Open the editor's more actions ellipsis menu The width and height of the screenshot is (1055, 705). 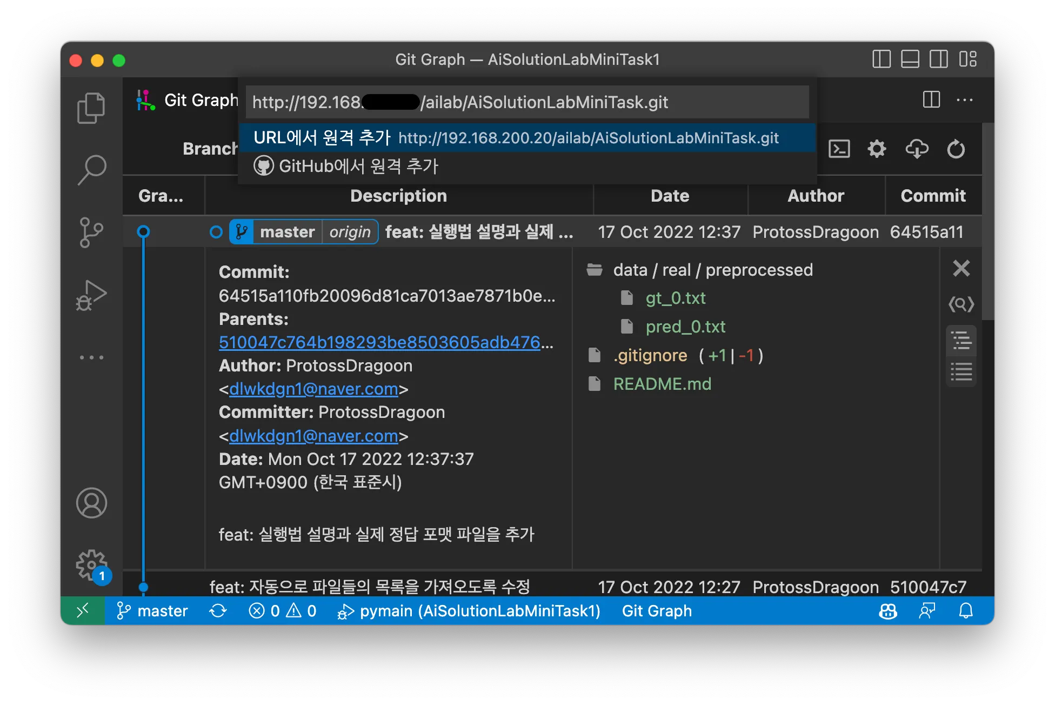click(964, 100)
